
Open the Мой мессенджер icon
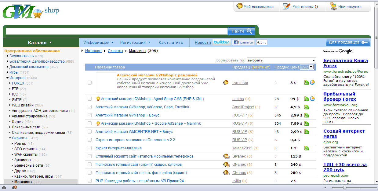239,6
